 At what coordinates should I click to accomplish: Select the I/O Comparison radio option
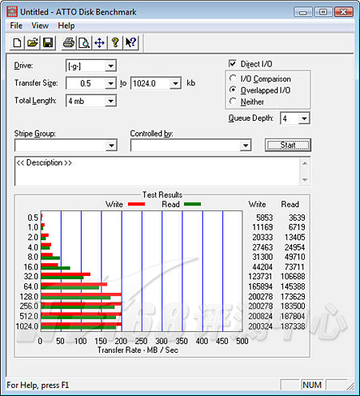click(x=233, y=78)
